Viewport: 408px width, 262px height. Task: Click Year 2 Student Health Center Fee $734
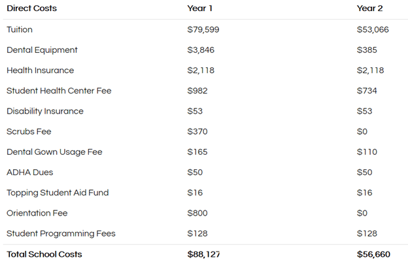(367, 90)
